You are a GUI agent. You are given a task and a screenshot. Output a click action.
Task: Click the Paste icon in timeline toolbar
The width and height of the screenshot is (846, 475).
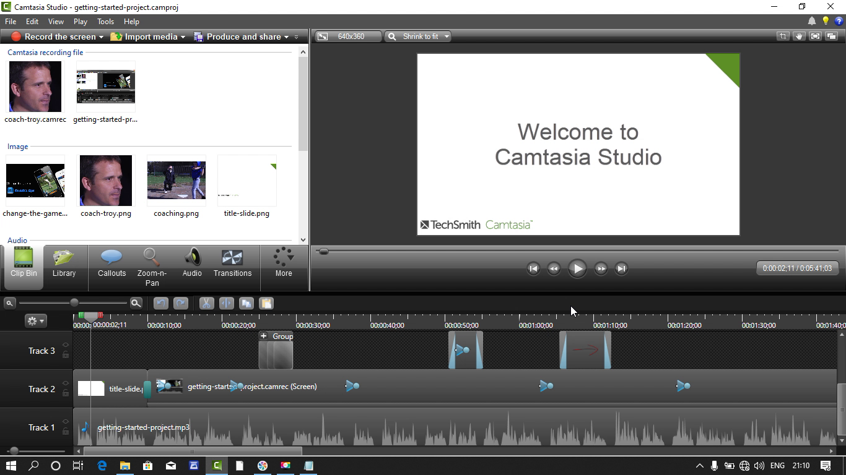[x=266, y=303]
